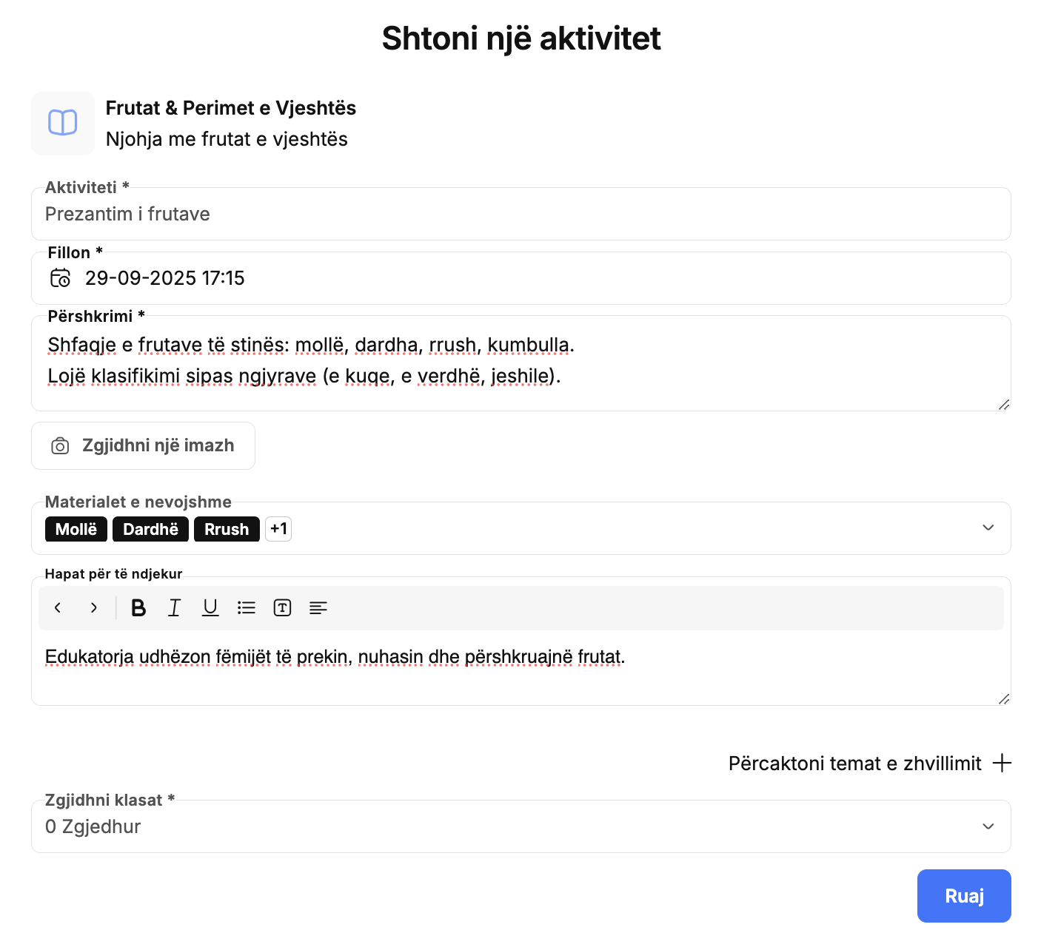Viewport: 1041px width, 947px height.
Task: Open the Zgjidhni klasat dropdown
Action: point(988,826)
